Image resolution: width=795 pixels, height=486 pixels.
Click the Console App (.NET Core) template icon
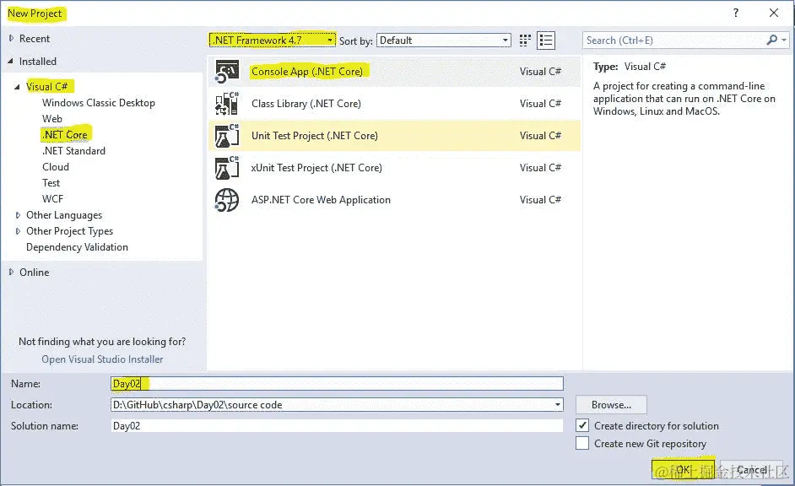227,72
